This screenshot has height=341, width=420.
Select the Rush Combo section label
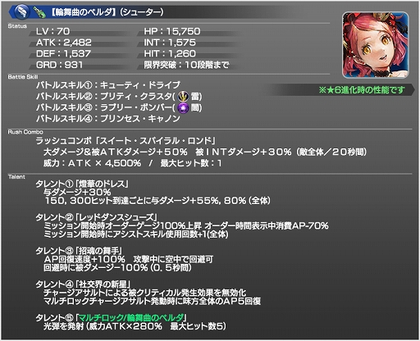pos(25,132)
